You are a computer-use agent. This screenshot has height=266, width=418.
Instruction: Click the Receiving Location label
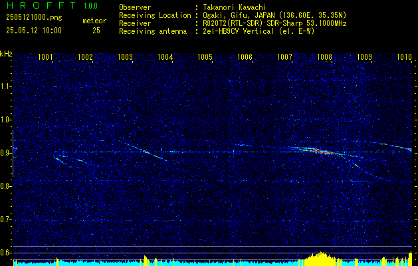pos(155,15)
